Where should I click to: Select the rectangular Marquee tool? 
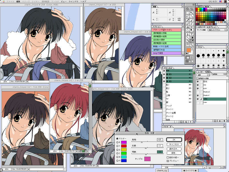pyautogui.click(x=188, y=13)
